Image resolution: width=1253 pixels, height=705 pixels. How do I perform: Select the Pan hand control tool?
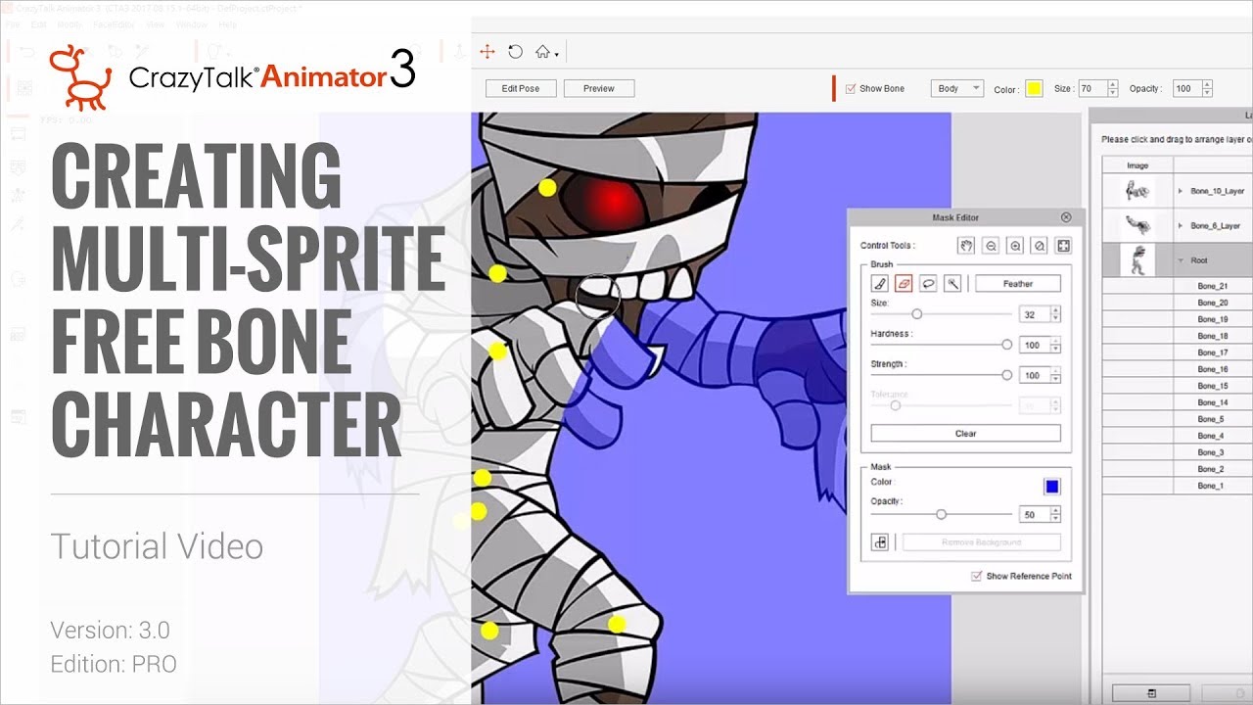coord(966,246)
